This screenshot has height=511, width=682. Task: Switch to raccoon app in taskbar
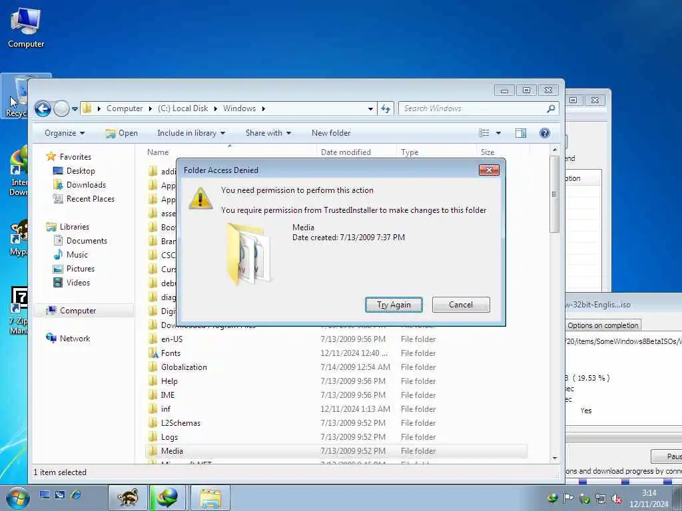(127, 498)
